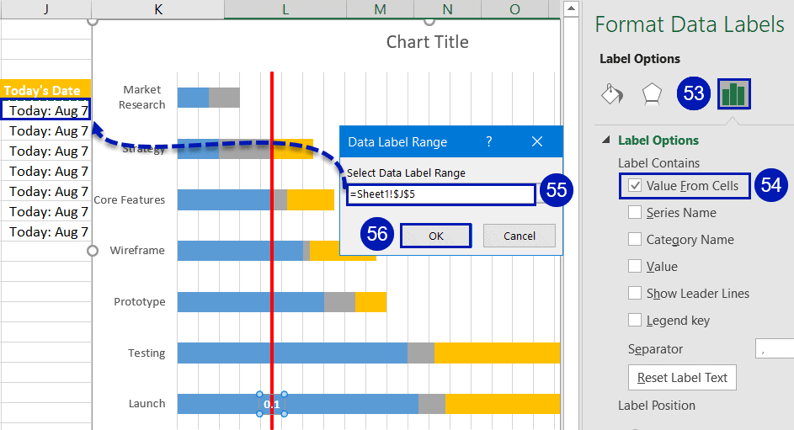Click the Reset Label Text button

coord(682,378)
